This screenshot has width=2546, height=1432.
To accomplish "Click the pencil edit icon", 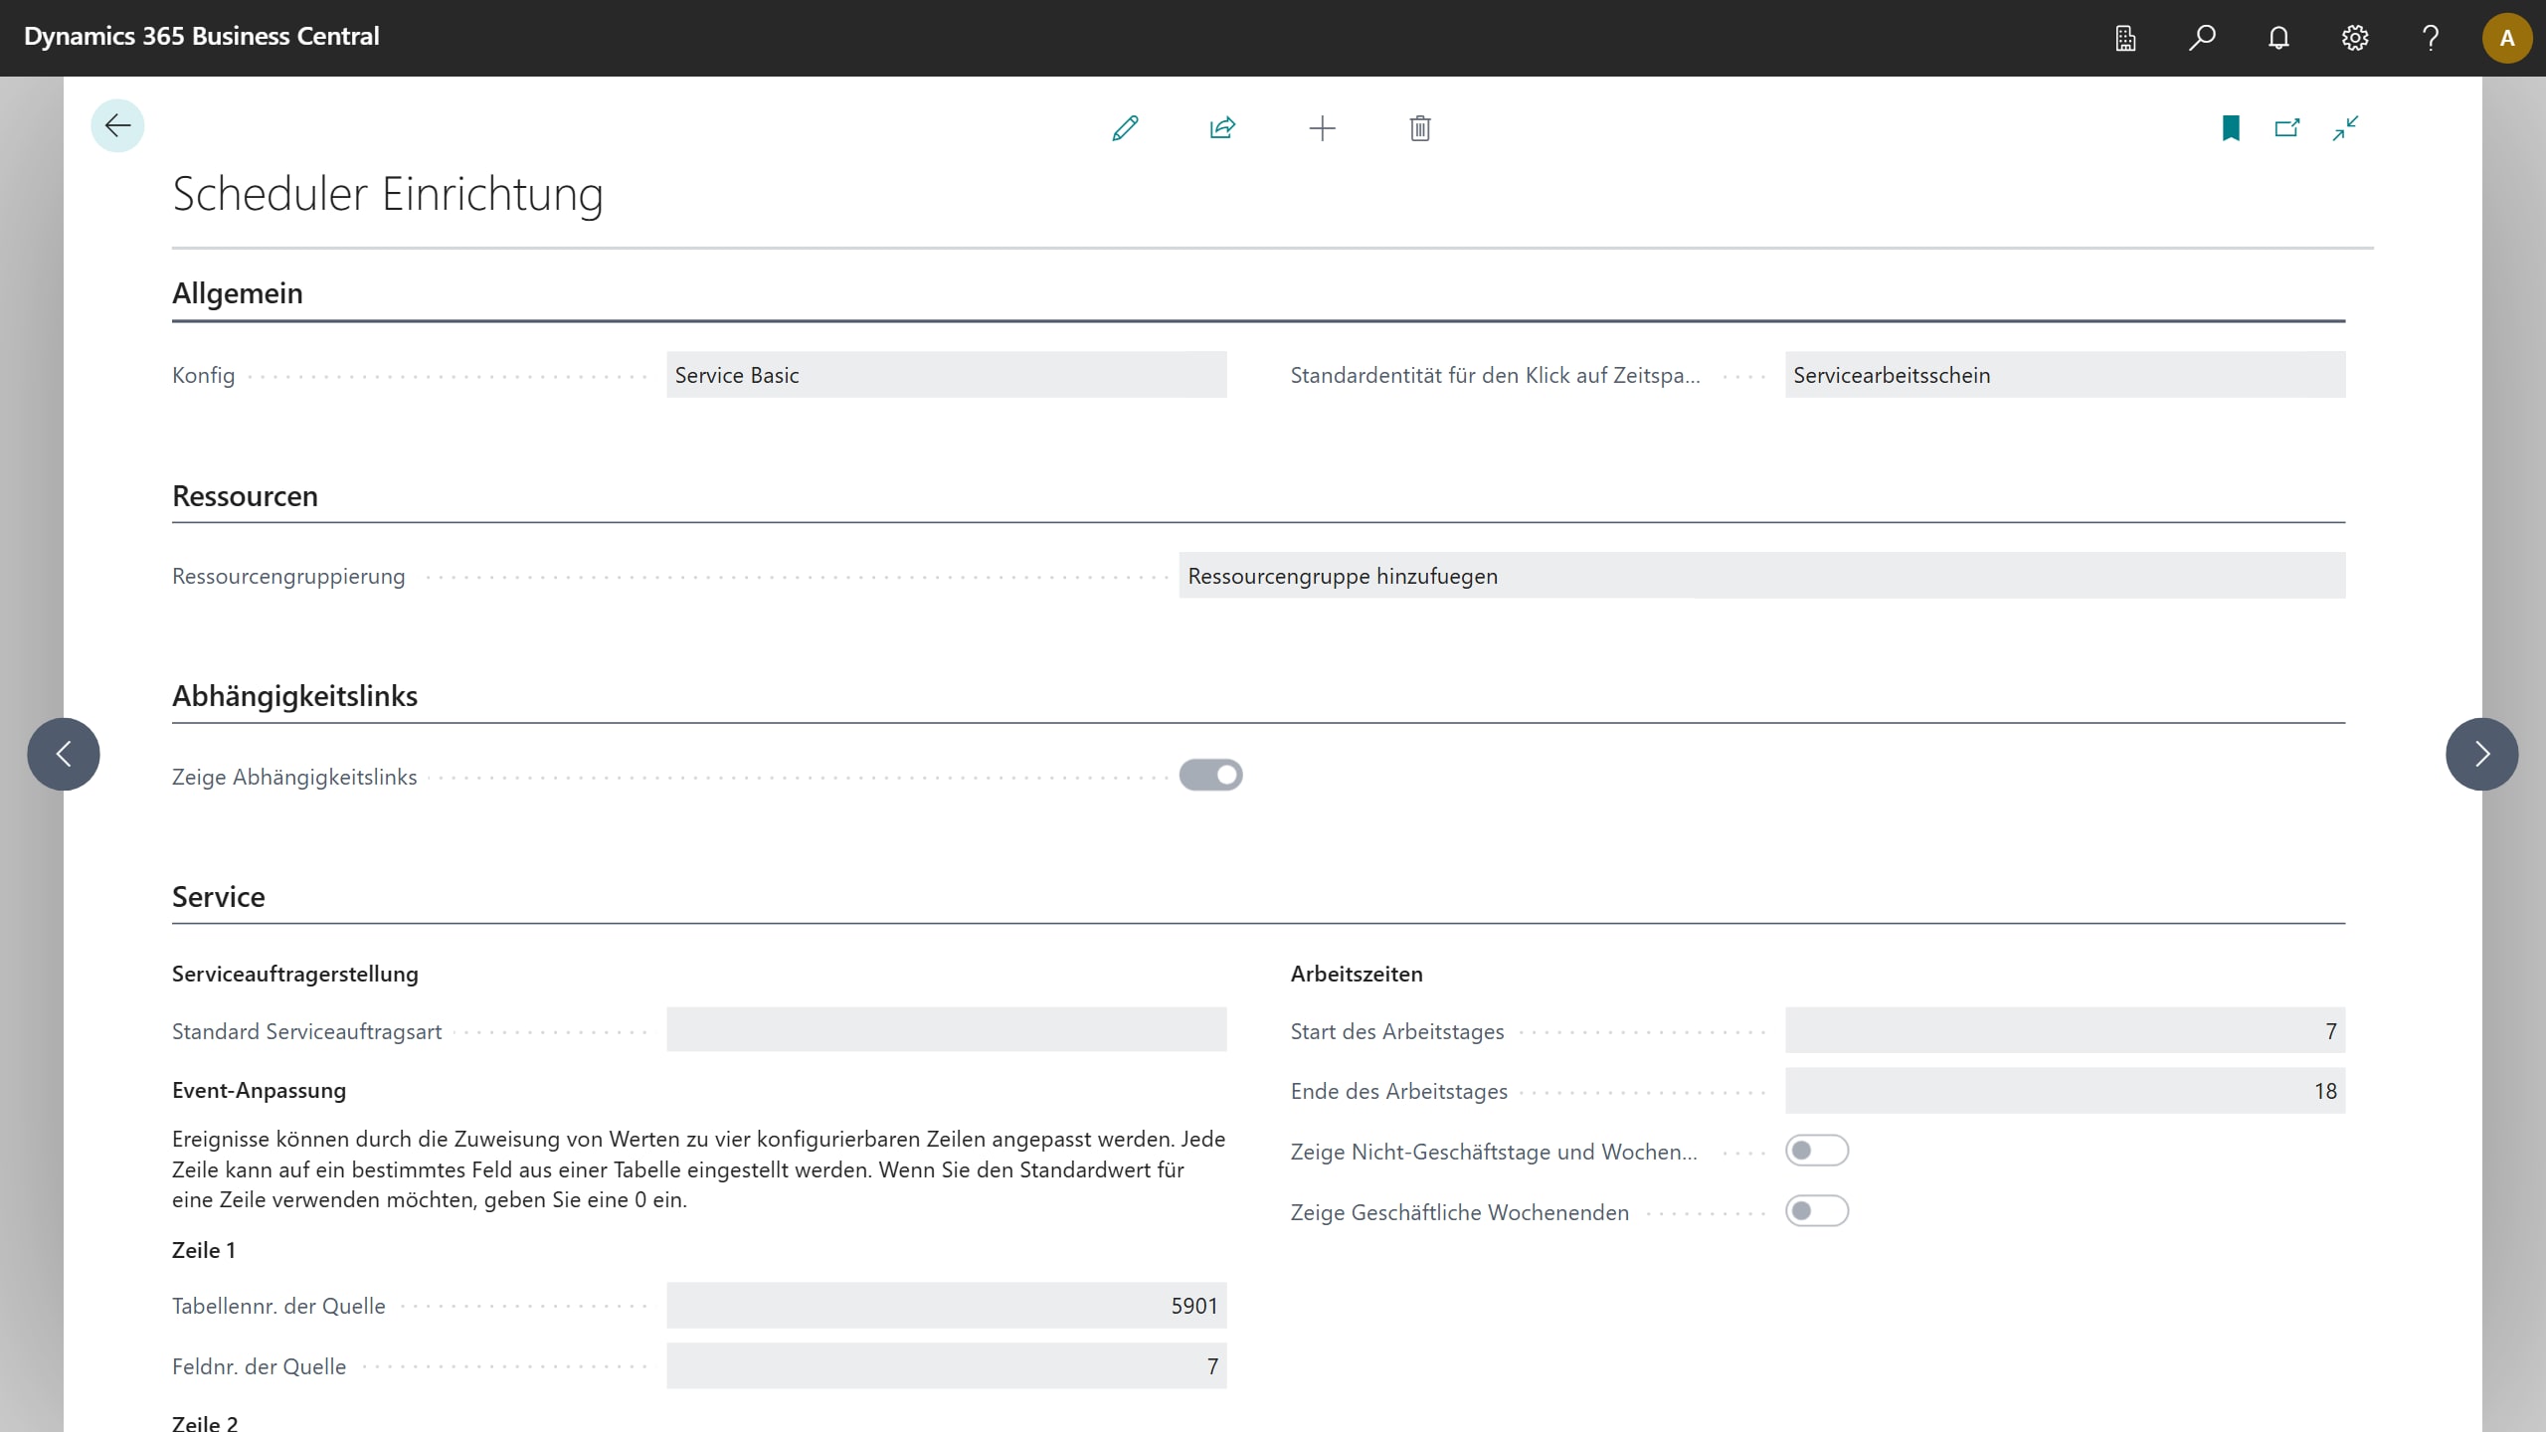I will coord(1125,128).
